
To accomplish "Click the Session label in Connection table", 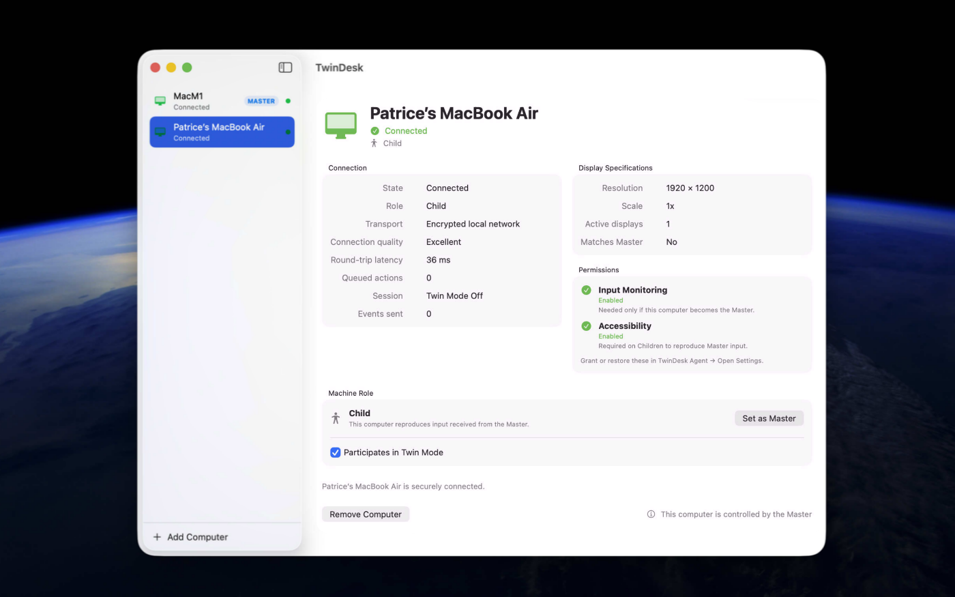I will click(x=387, y=296).
